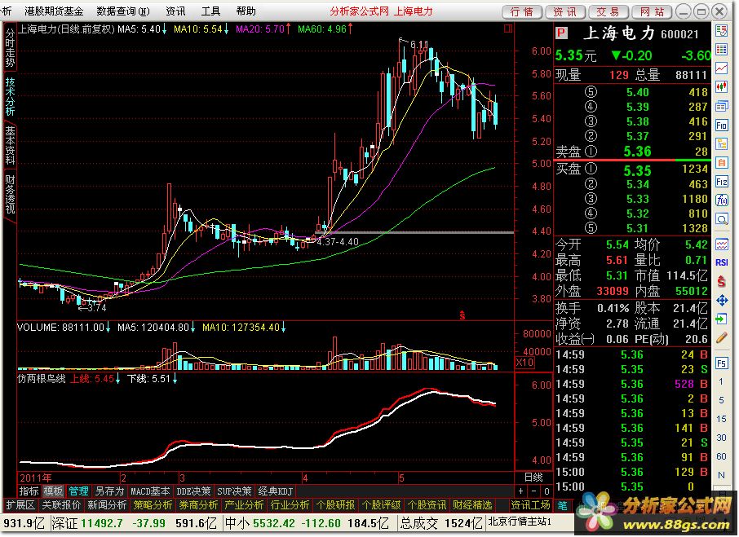Screen dimensions: 739x537
Task: Select the 分时走势 side tab
Action: coord(10,47)
